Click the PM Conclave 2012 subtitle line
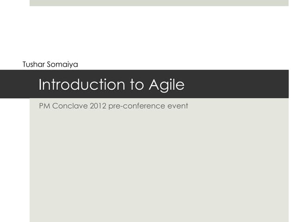 point(113,106)
